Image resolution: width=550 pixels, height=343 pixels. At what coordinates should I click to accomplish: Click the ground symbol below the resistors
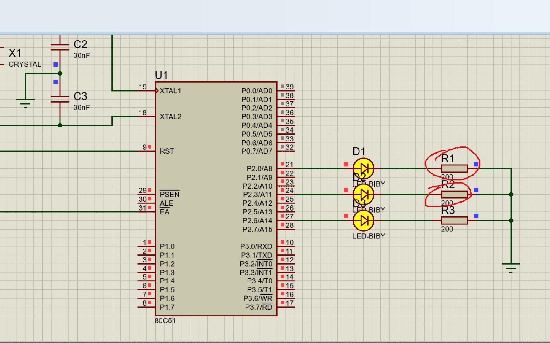click(x=511, y=268)
